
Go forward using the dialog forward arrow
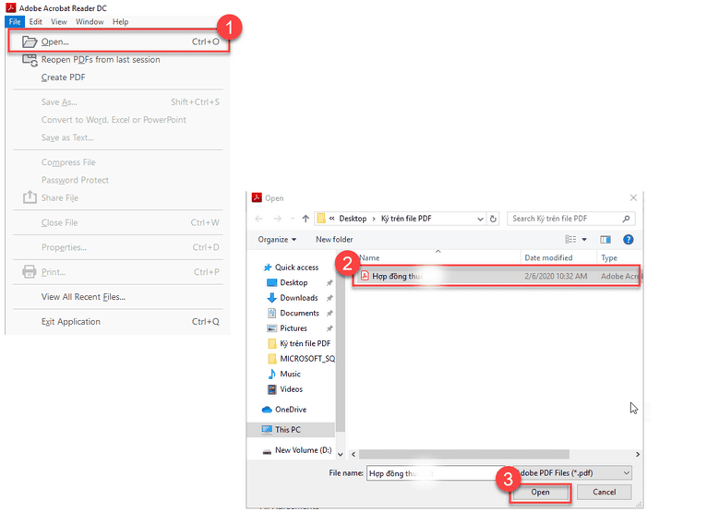(277, 219)
